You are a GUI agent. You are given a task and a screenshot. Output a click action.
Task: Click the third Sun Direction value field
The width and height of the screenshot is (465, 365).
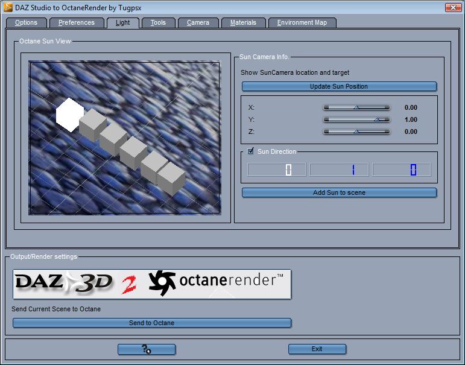402,170
